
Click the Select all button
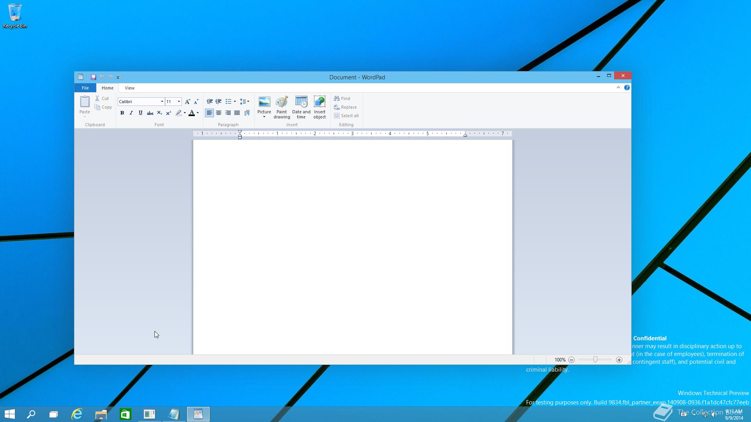346,116
